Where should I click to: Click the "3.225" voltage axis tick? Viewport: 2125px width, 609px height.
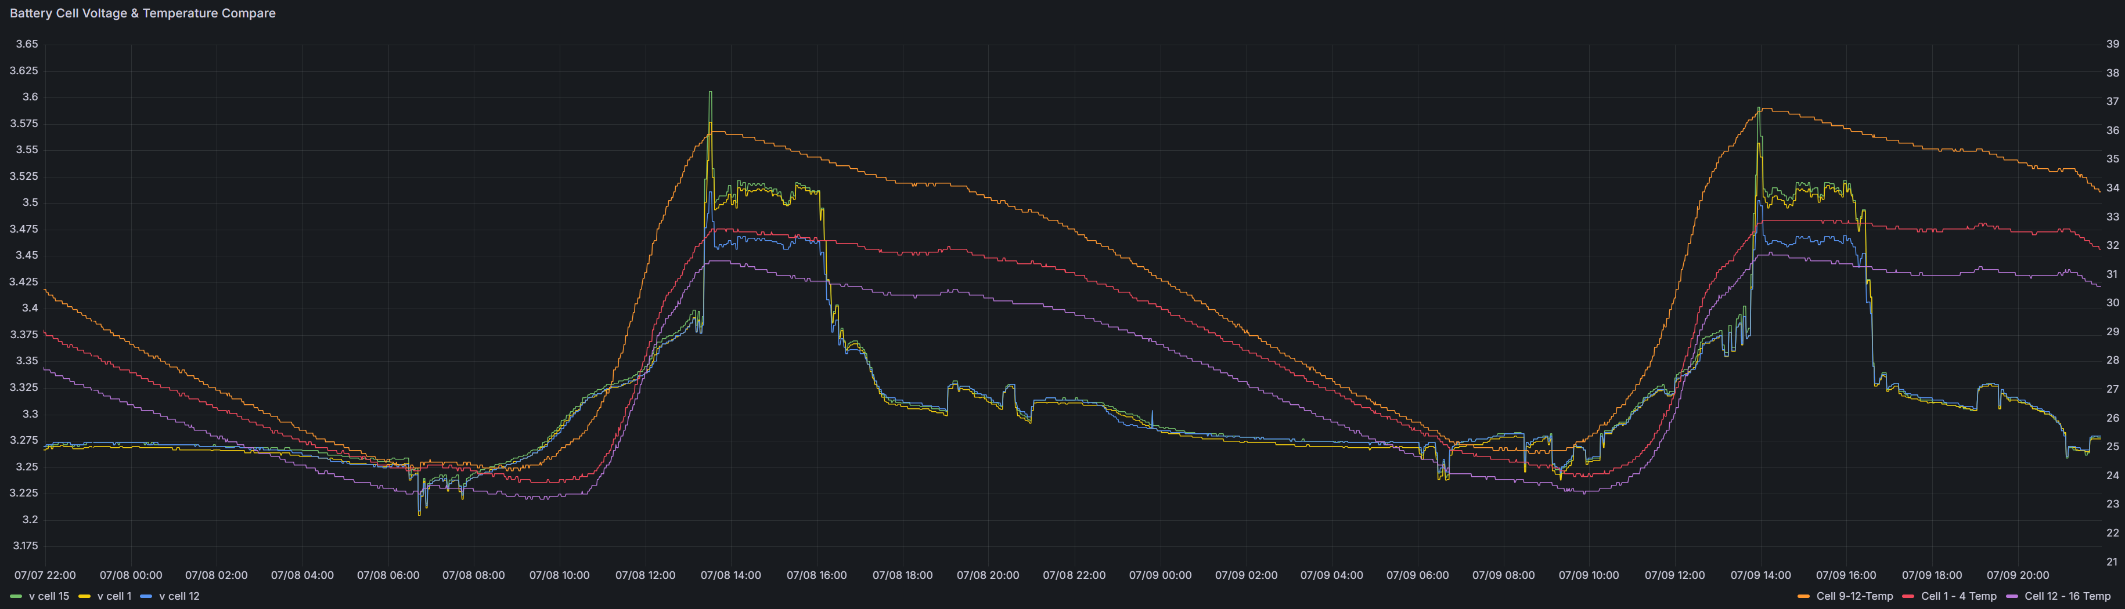23,493
